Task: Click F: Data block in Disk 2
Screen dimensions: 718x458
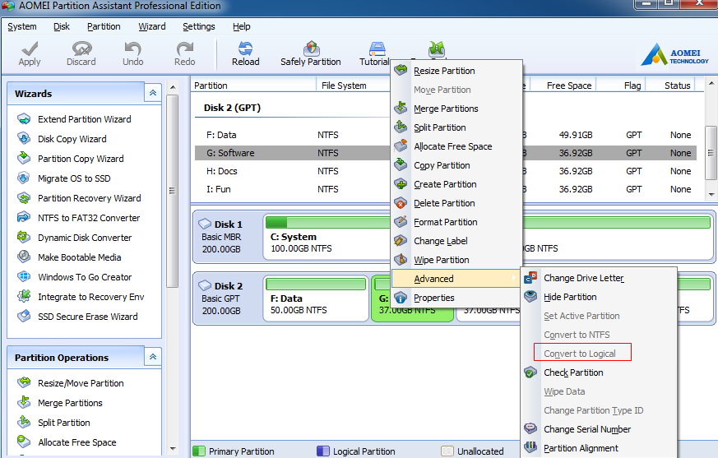Action: coord(316,298)
